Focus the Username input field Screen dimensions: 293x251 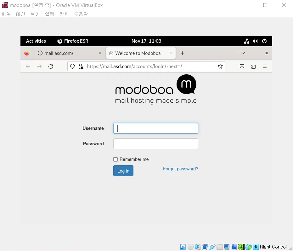(156, 128)
